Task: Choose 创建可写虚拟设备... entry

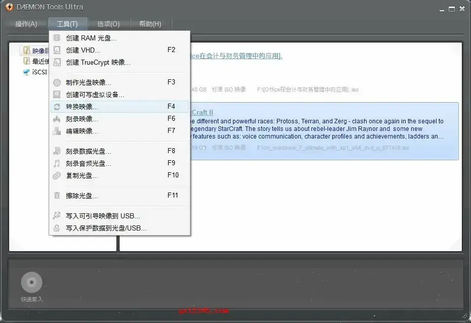Action: (120, 95)
